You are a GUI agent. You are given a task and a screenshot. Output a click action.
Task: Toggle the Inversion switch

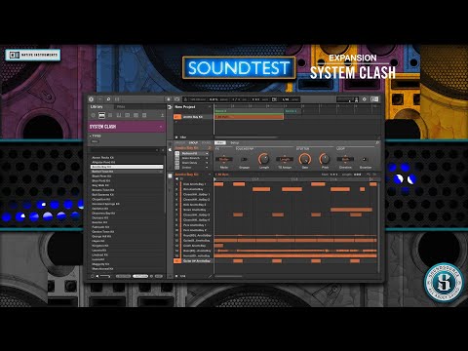point(365,159)
